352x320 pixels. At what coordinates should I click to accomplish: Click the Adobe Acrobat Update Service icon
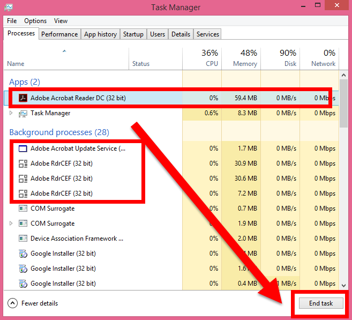[23, 148]
